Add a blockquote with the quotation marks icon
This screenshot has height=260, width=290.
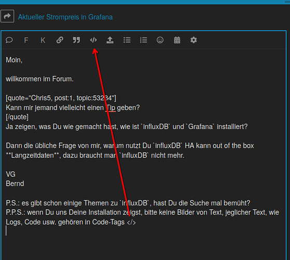tap(76, 40)
